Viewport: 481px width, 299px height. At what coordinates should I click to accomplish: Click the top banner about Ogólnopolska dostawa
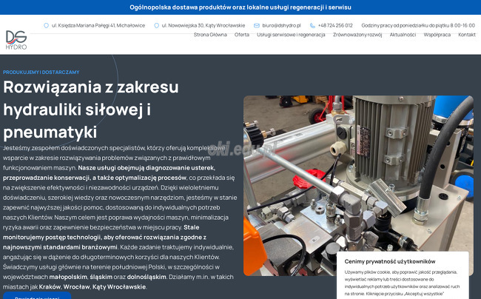[x=240, y=7]
